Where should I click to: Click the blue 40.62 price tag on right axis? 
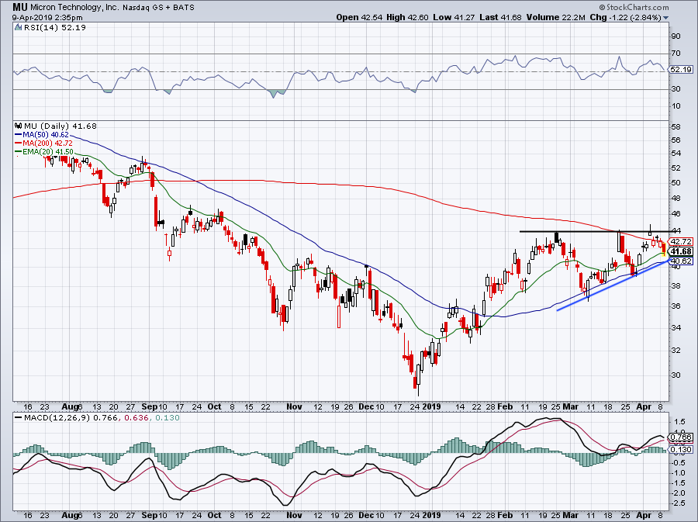click(x=681, y=261)
